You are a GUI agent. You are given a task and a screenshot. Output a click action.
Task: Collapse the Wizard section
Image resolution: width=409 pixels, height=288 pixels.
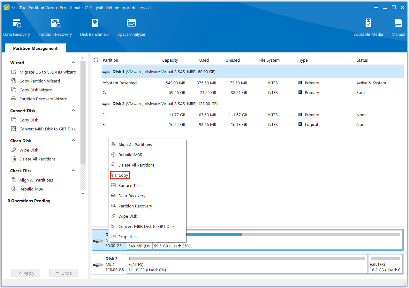point(73,62)
